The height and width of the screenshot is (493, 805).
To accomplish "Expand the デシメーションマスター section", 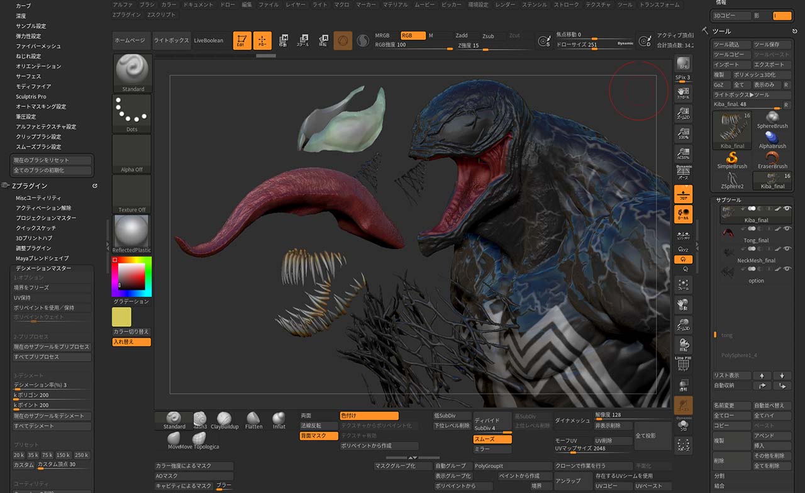I will coord(43,269).
